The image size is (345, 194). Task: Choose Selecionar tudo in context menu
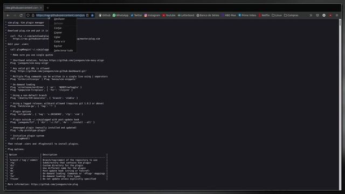pos(64,50)
